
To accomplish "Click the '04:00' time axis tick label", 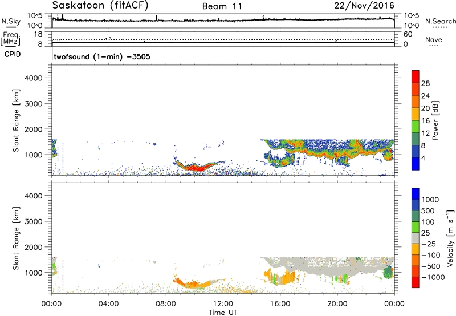I will click(x=108, y=304).
